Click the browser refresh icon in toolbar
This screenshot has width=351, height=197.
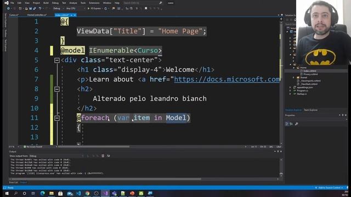pyautogui.click(x=106, y=9)
